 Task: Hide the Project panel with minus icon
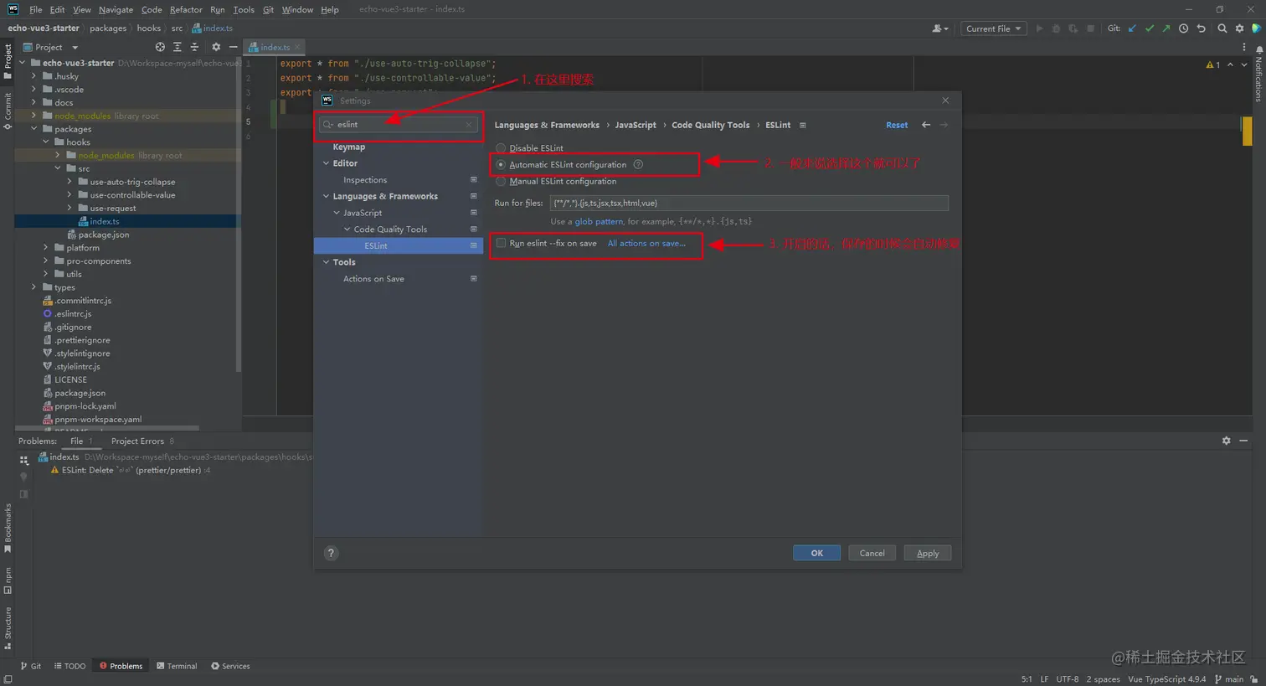[x=233, y=47]
